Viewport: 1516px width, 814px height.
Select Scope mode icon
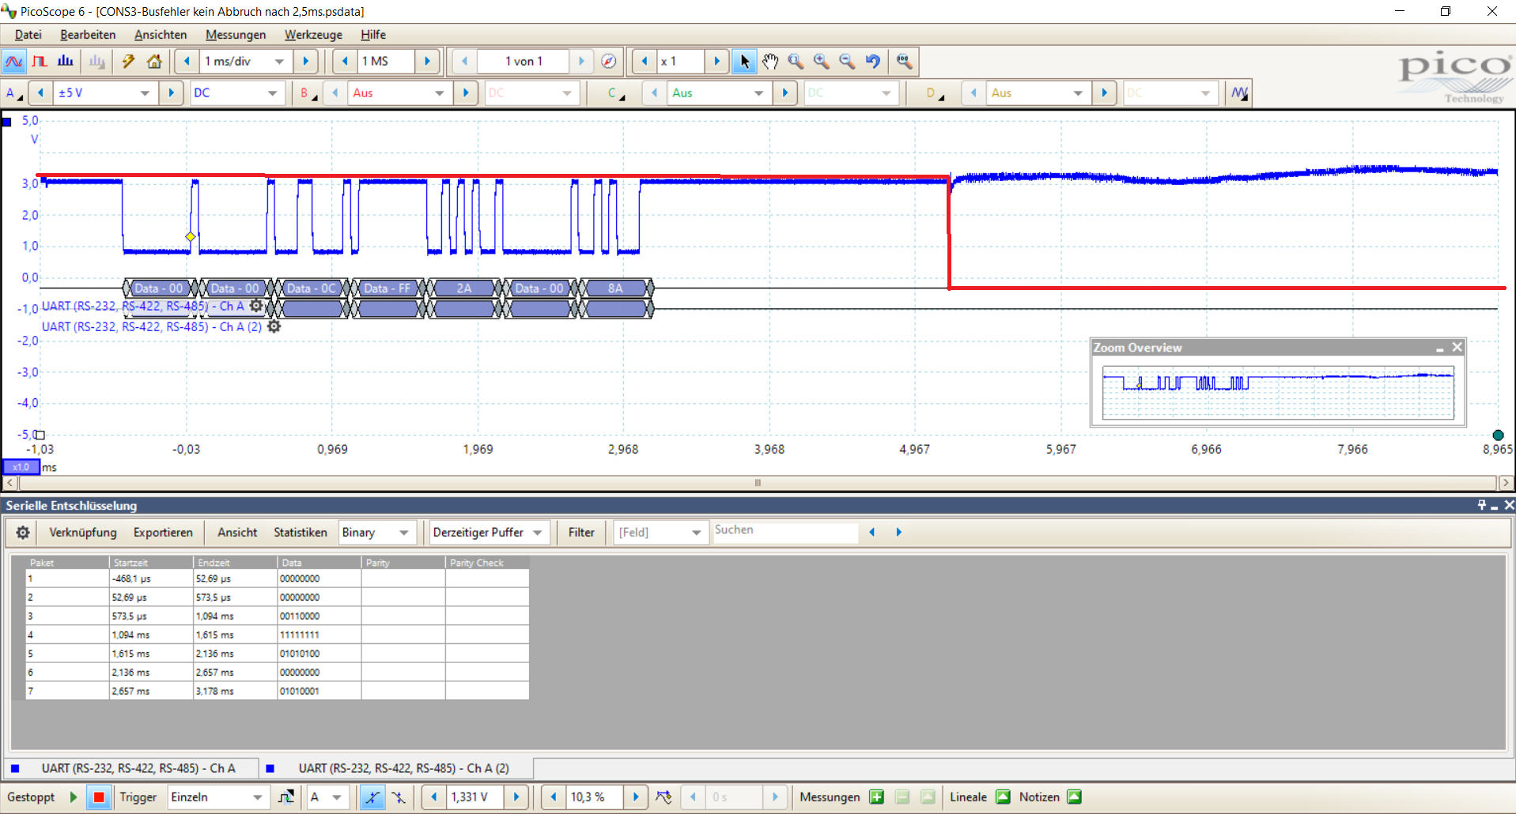(13, 61)
